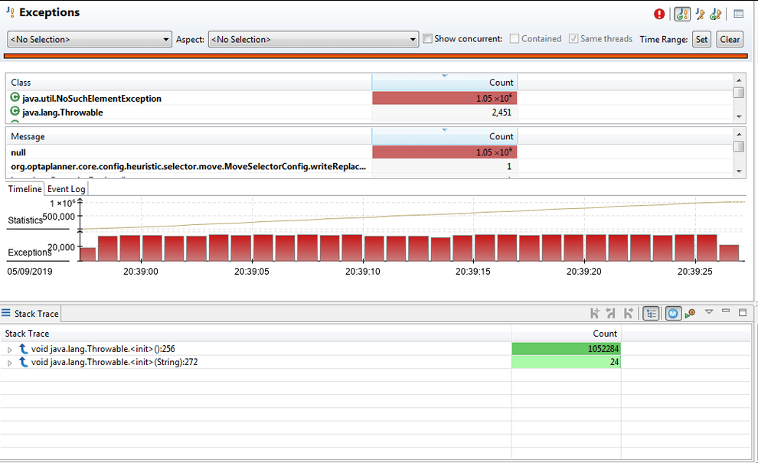Image resolution: width=758 pixels, height=463 pixels.
Task: Click the Set time range button
Action: tap(701, 39)
